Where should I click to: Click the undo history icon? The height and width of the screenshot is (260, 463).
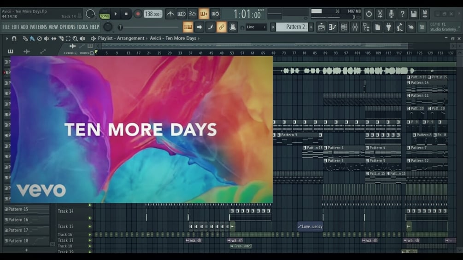coord(369,13)
